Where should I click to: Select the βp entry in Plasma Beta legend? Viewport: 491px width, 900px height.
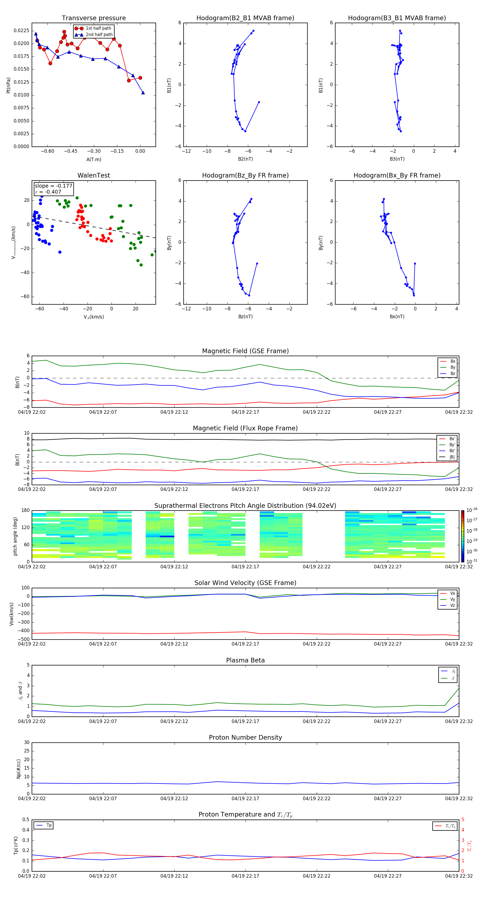(448, 671)
